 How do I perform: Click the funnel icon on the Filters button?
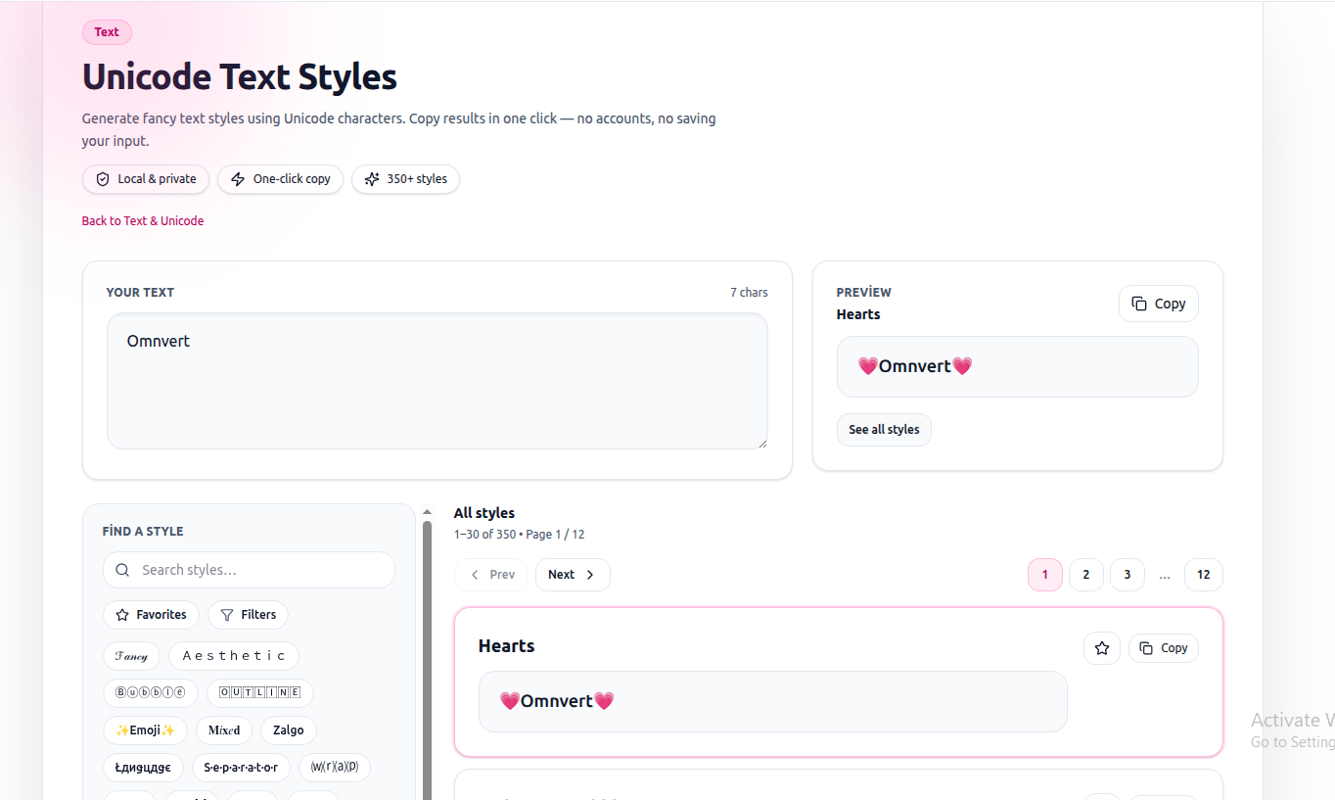(x=227, y=614)
